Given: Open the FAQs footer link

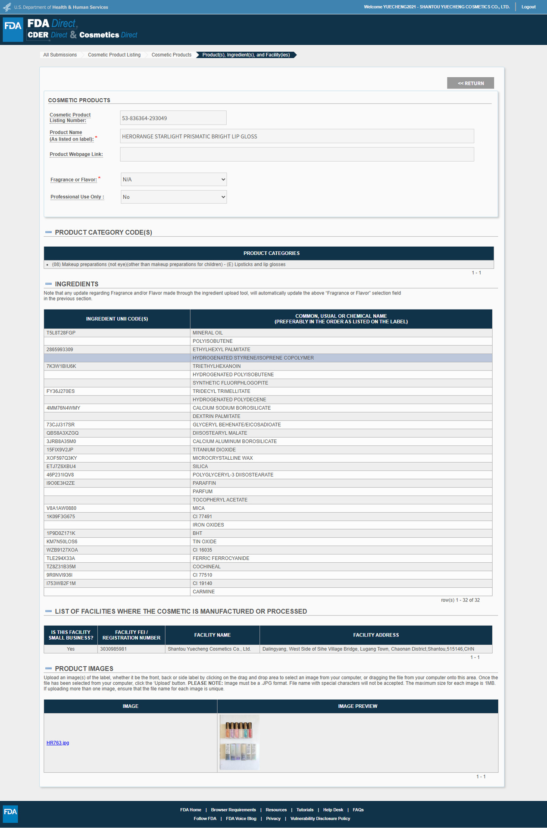Looking at the screenshot, I should [x=358, y=810].
